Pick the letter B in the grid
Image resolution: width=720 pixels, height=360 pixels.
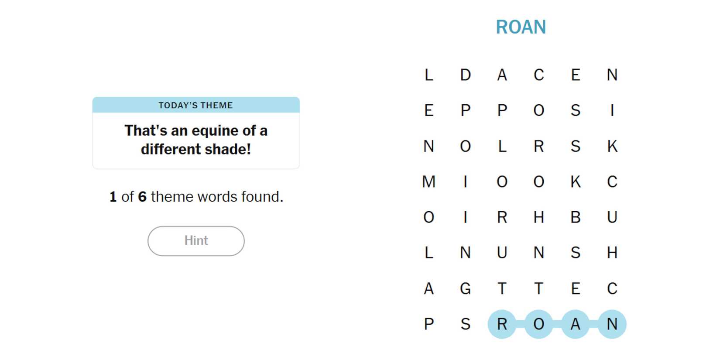575,217
